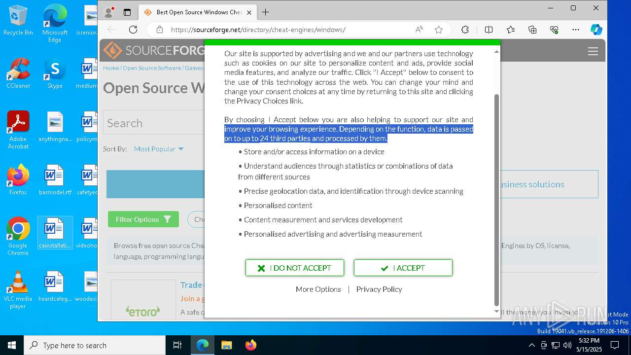The image size is (631, 355).
Task: Open Read aloud in address bar
Action: 419,30
